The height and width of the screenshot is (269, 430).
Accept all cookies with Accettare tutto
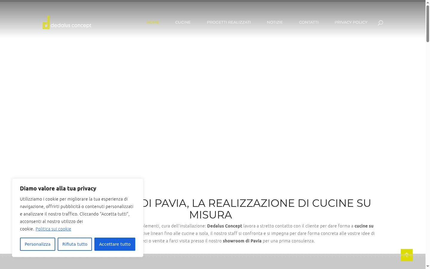(x=115, y=244)
